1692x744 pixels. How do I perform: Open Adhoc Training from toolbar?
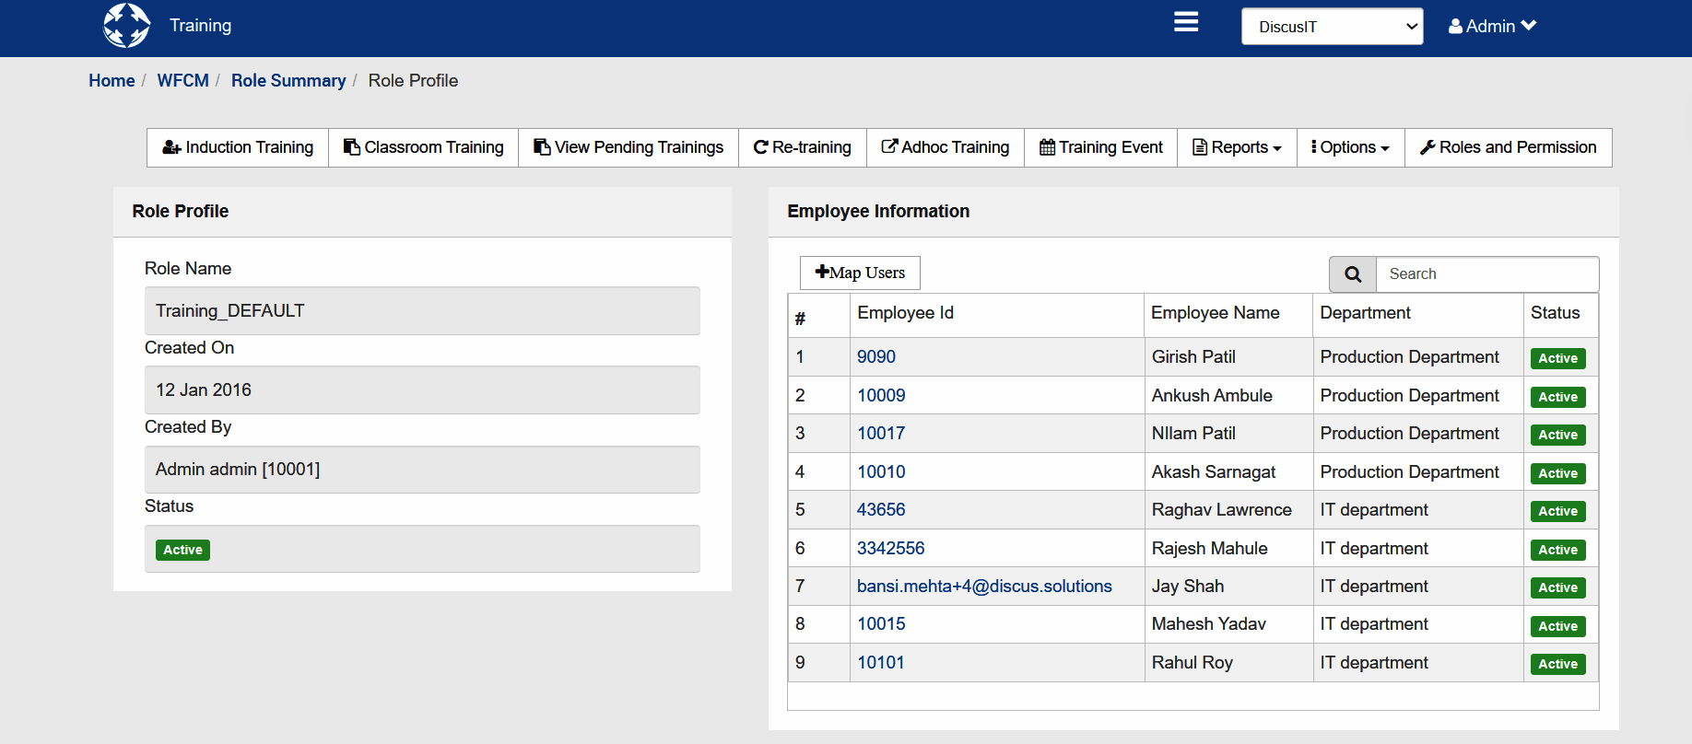pos(945,147)
